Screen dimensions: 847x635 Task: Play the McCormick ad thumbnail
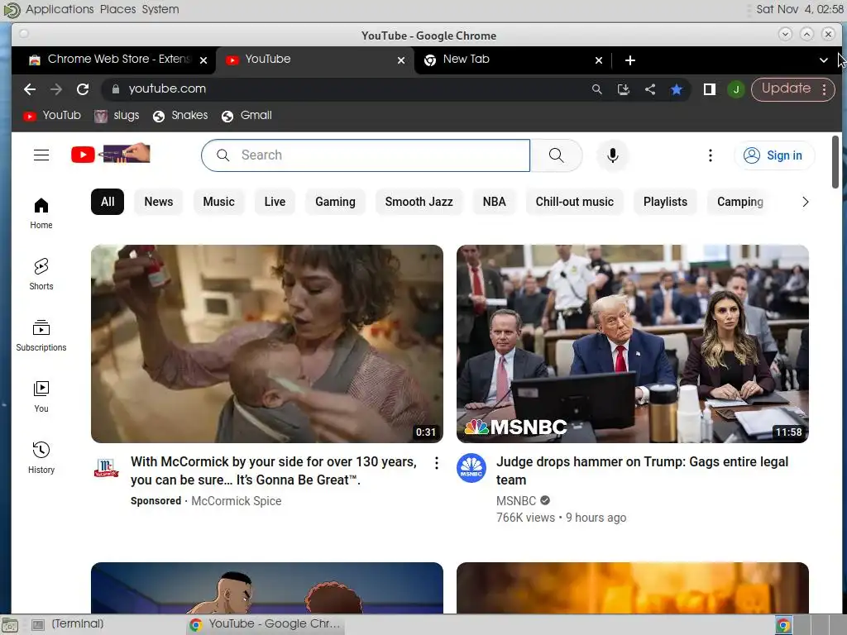tap(267, 344)
